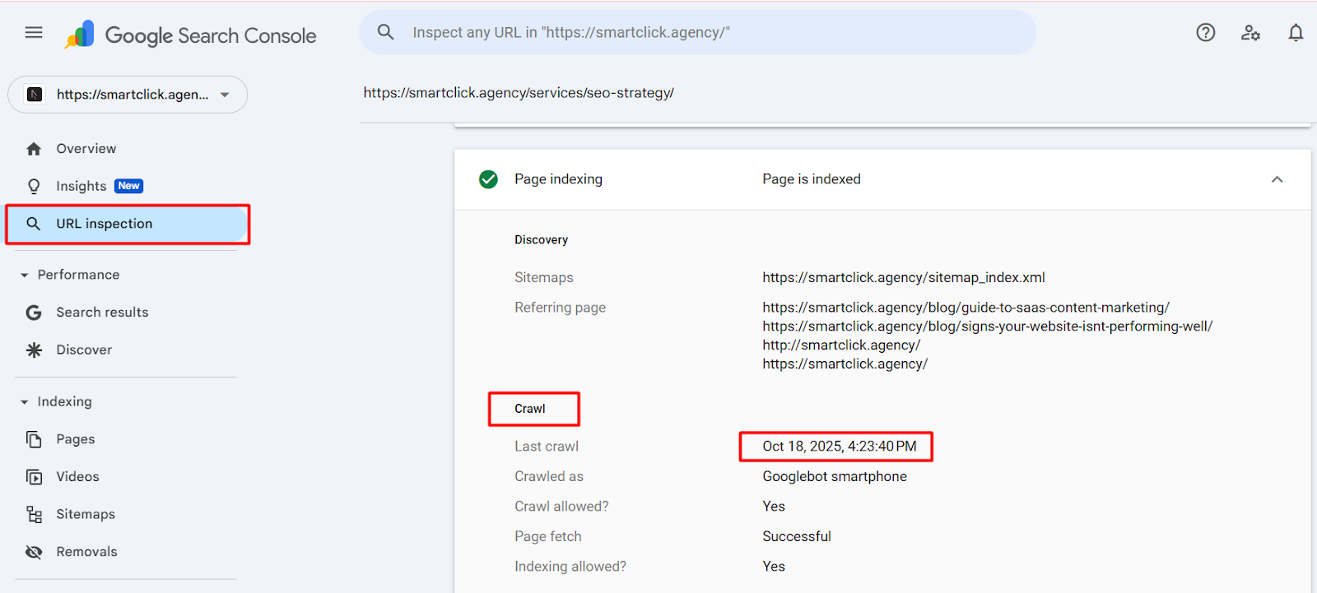
Task: Click the guide-to-saas-content-marketing referring URL
Action: click(x=966, y=308)
